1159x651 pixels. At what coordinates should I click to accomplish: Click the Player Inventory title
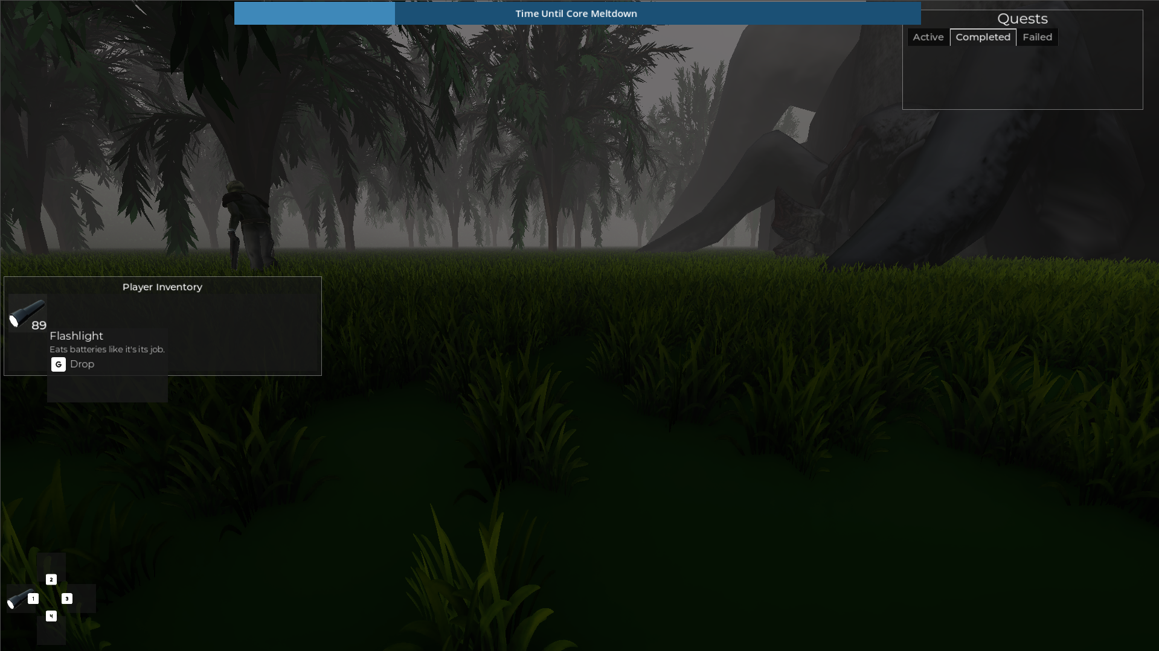coord(162,287)
